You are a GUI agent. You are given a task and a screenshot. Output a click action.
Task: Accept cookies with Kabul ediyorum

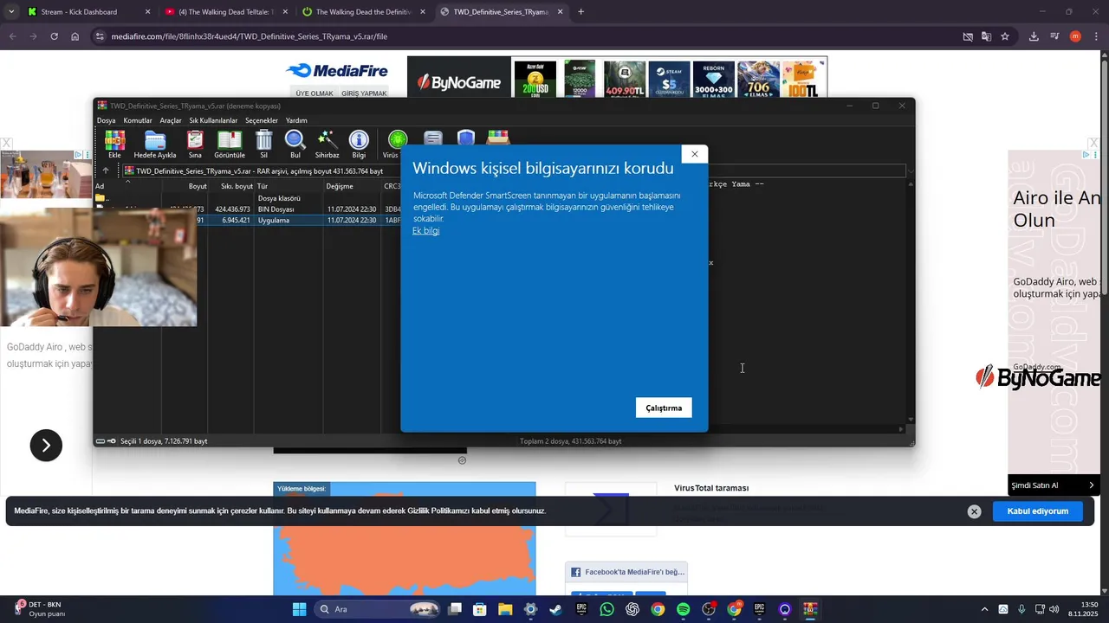pyautogui.click(x=1037, y=511)
